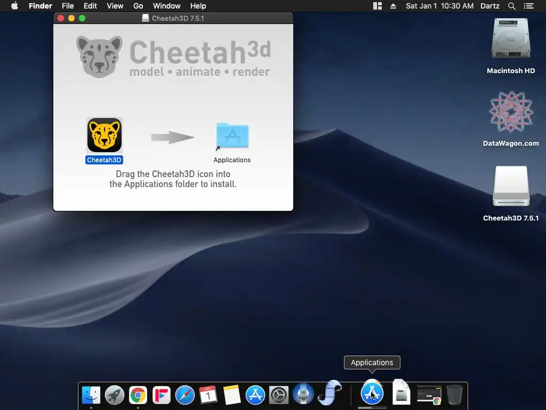Open the Finder application menu

[x=41, y=6]
